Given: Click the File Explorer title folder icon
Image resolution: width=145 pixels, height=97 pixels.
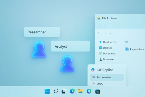Looking at the screenshot, I should coord(99,18).
